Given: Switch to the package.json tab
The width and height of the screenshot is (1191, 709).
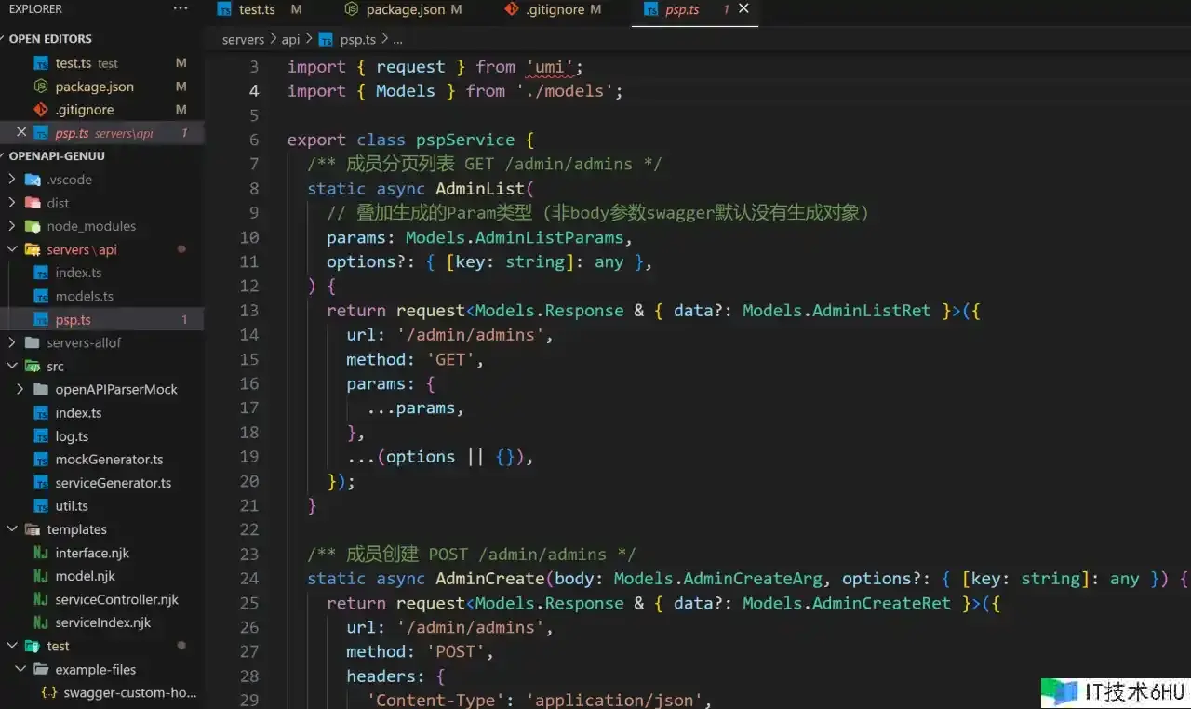Looking at the screenshot, I should 407,9.
